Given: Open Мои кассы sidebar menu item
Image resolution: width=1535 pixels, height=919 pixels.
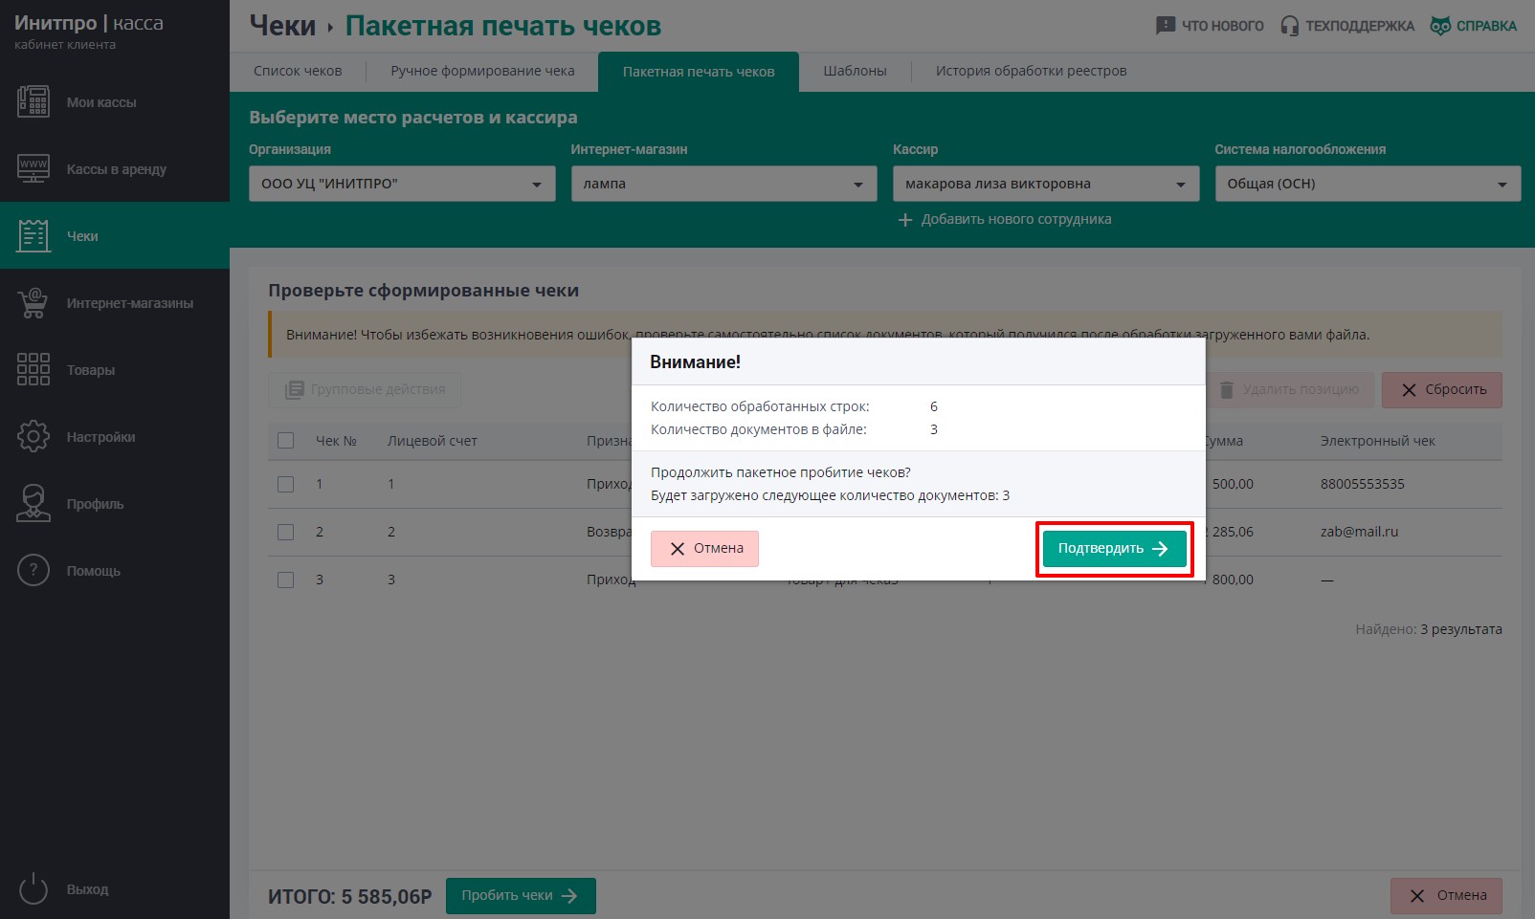Looking at the screenshot, I should pos(115,101).
